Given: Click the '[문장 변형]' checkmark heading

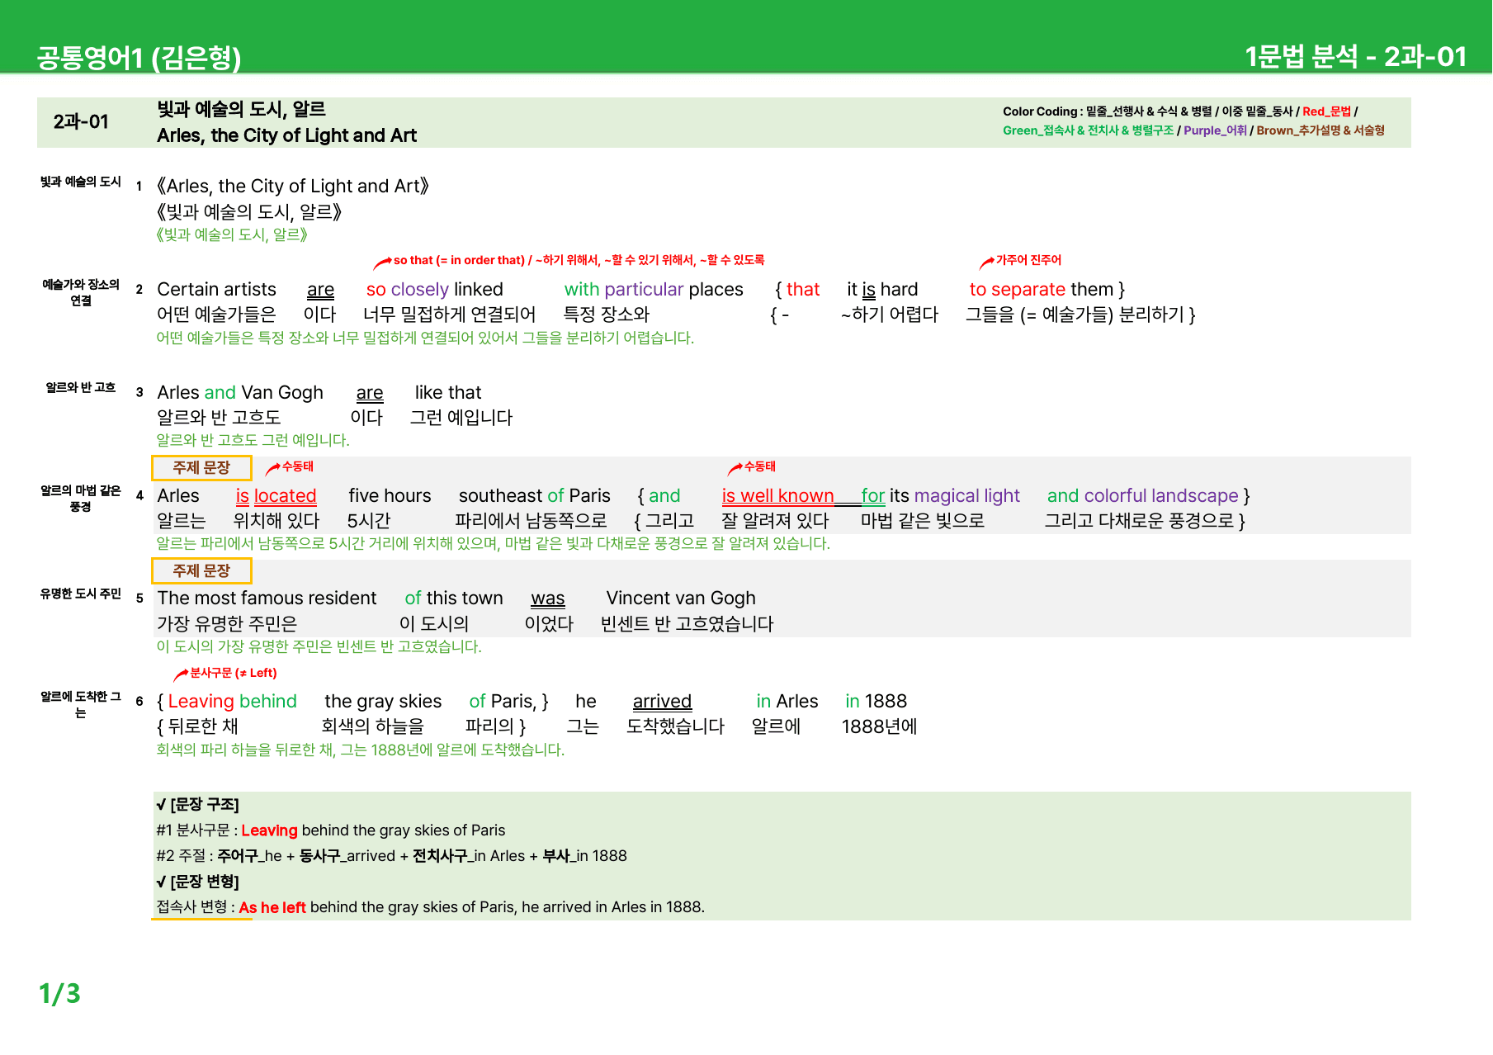Looking at the screenshot, I should 197,882.
